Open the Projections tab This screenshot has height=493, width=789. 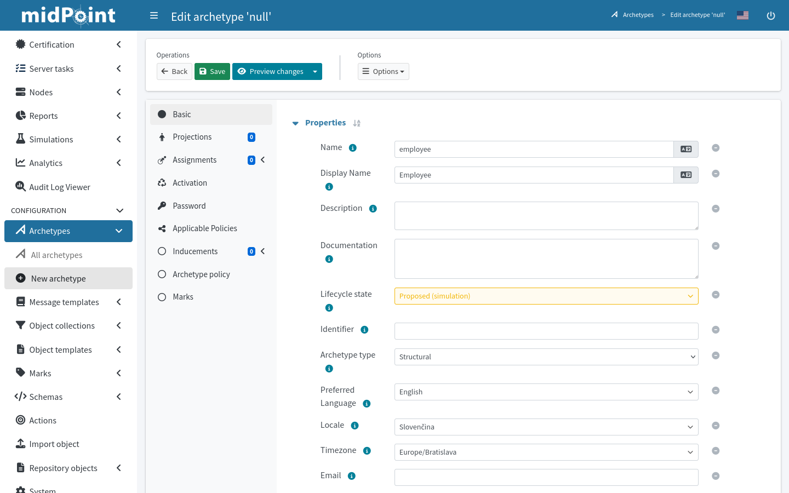click(x=192, y=137)
